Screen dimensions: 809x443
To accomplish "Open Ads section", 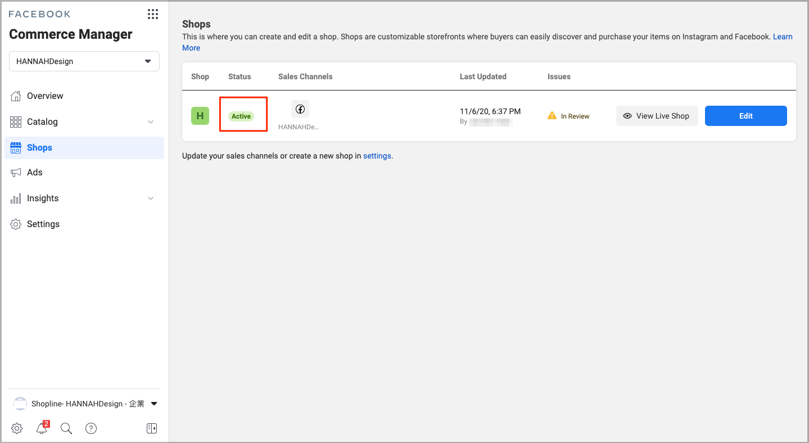I will point(84,173).
